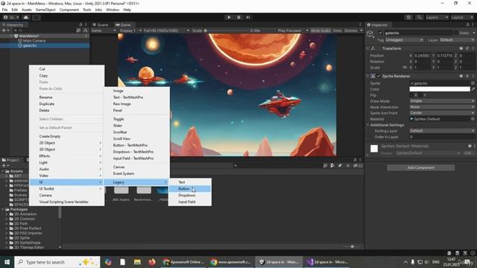Toggle Gizmos in Game view
Image resolution: width=477 pixels, height=268 pixels.
click(351, 31)
